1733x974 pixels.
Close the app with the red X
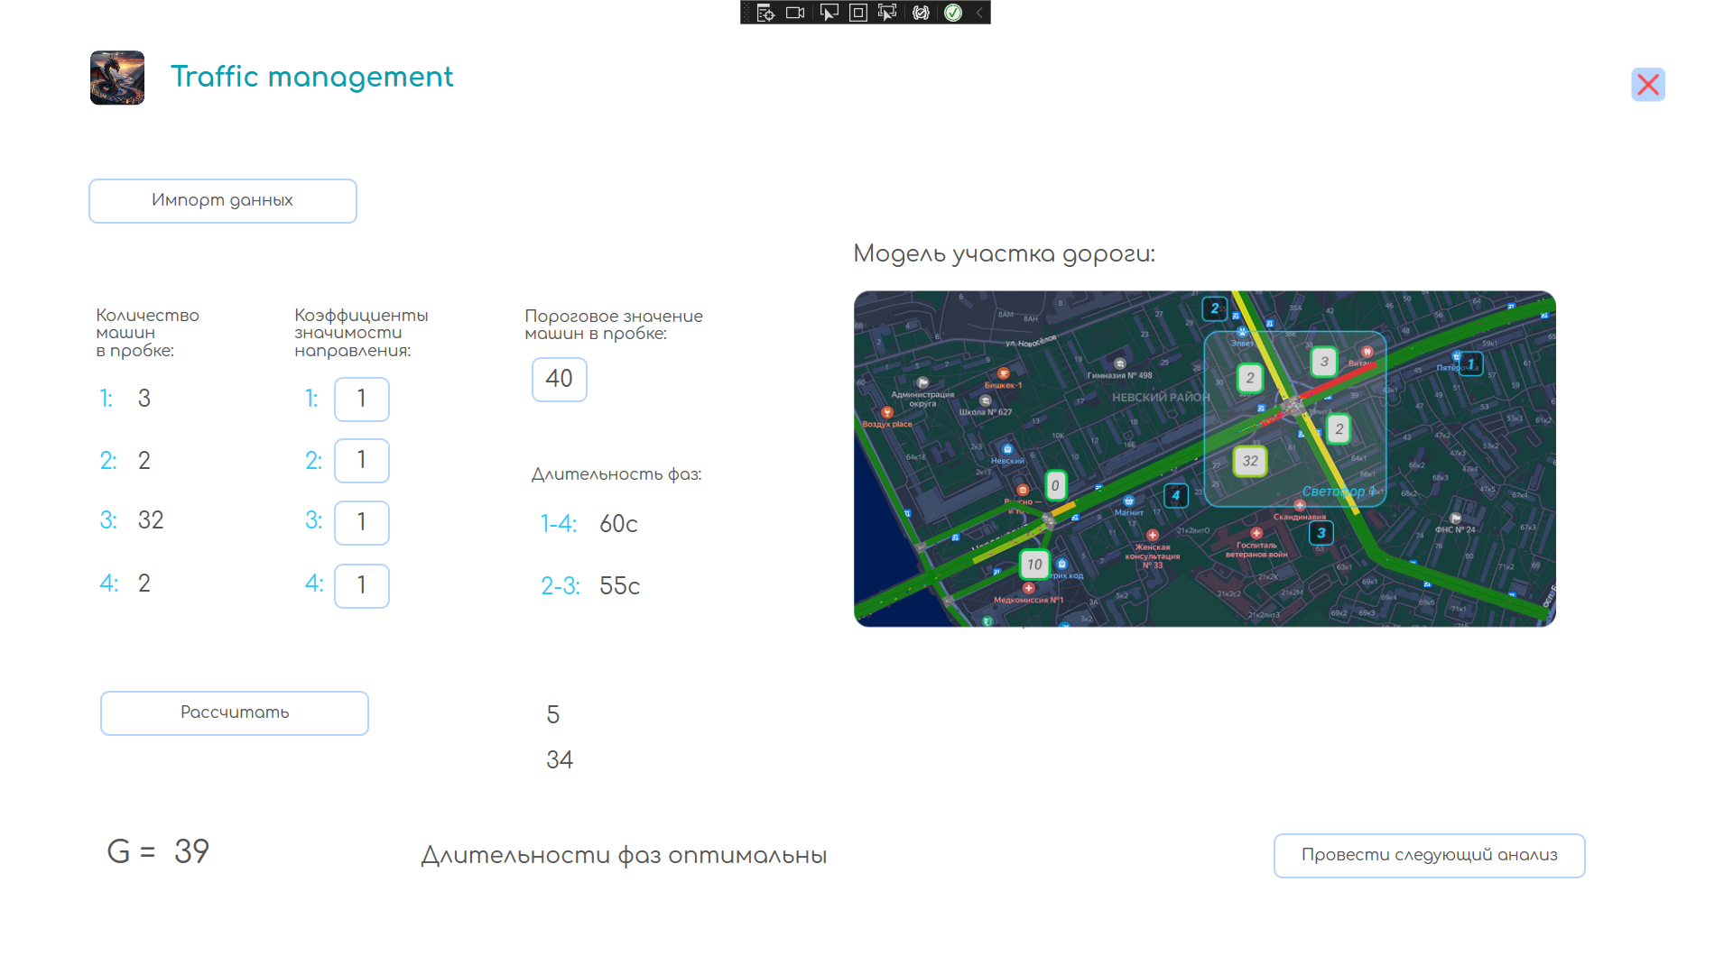[1647, 85]
